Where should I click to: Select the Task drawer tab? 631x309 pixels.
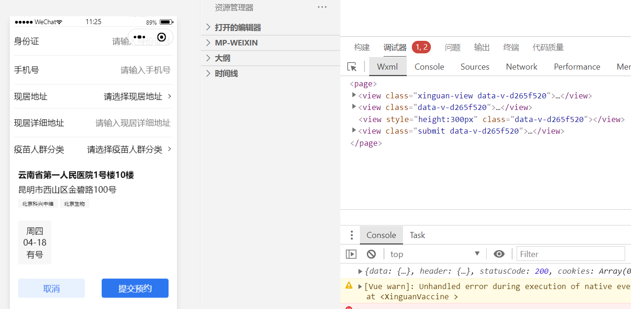pyautogui.click(x=417, y=235)
